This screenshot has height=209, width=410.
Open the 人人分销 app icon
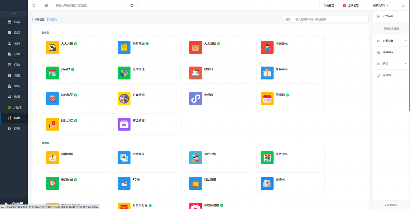click(53, 47)
